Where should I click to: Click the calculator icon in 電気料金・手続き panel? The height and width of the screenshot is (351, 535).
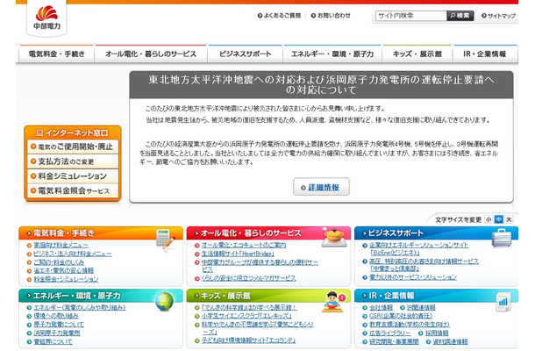coord(166,239)
